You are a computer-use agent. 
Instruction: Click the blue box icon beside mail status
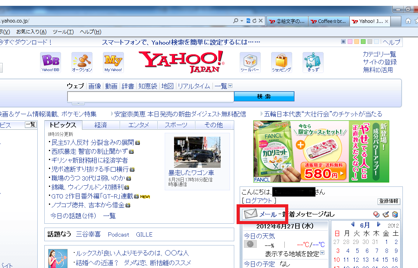tap(395, 214)
